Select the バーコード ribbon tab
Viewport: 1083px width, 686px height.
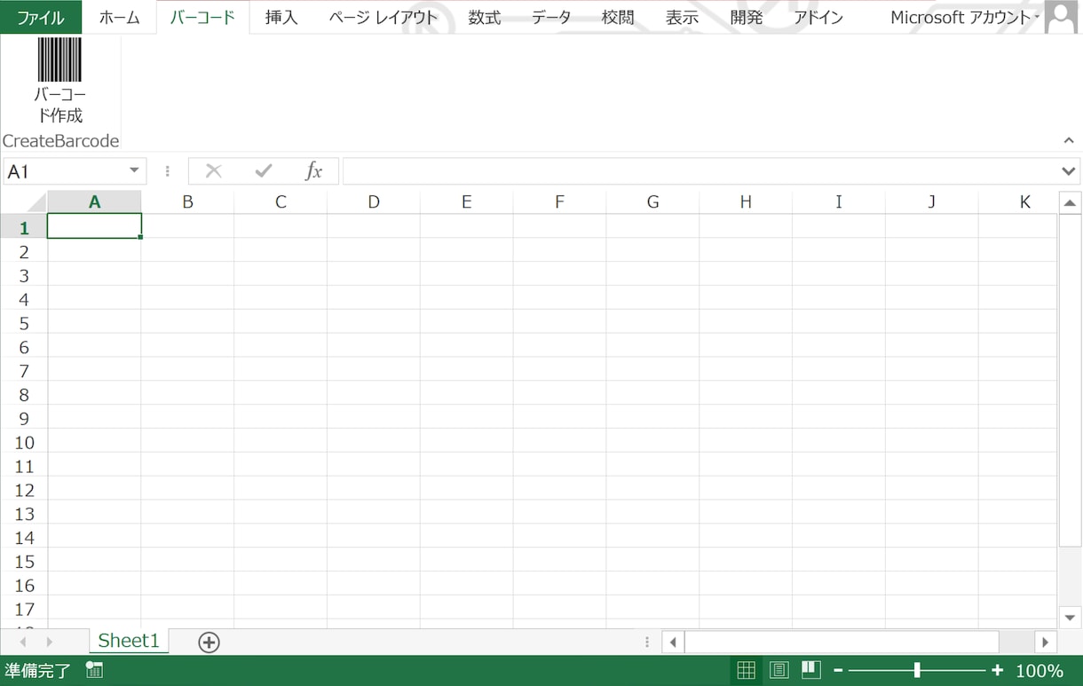pyautogui.click(x=202, y=18)
